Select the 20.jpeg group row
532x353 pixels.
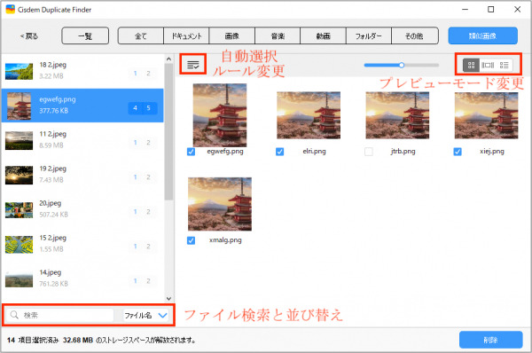[x=82, y=209]
